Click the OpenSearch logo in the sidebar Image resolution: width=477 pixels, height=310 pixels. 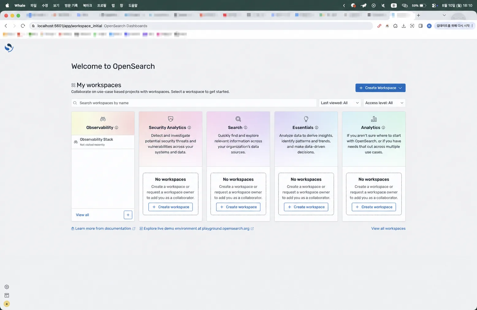(9, 48)
